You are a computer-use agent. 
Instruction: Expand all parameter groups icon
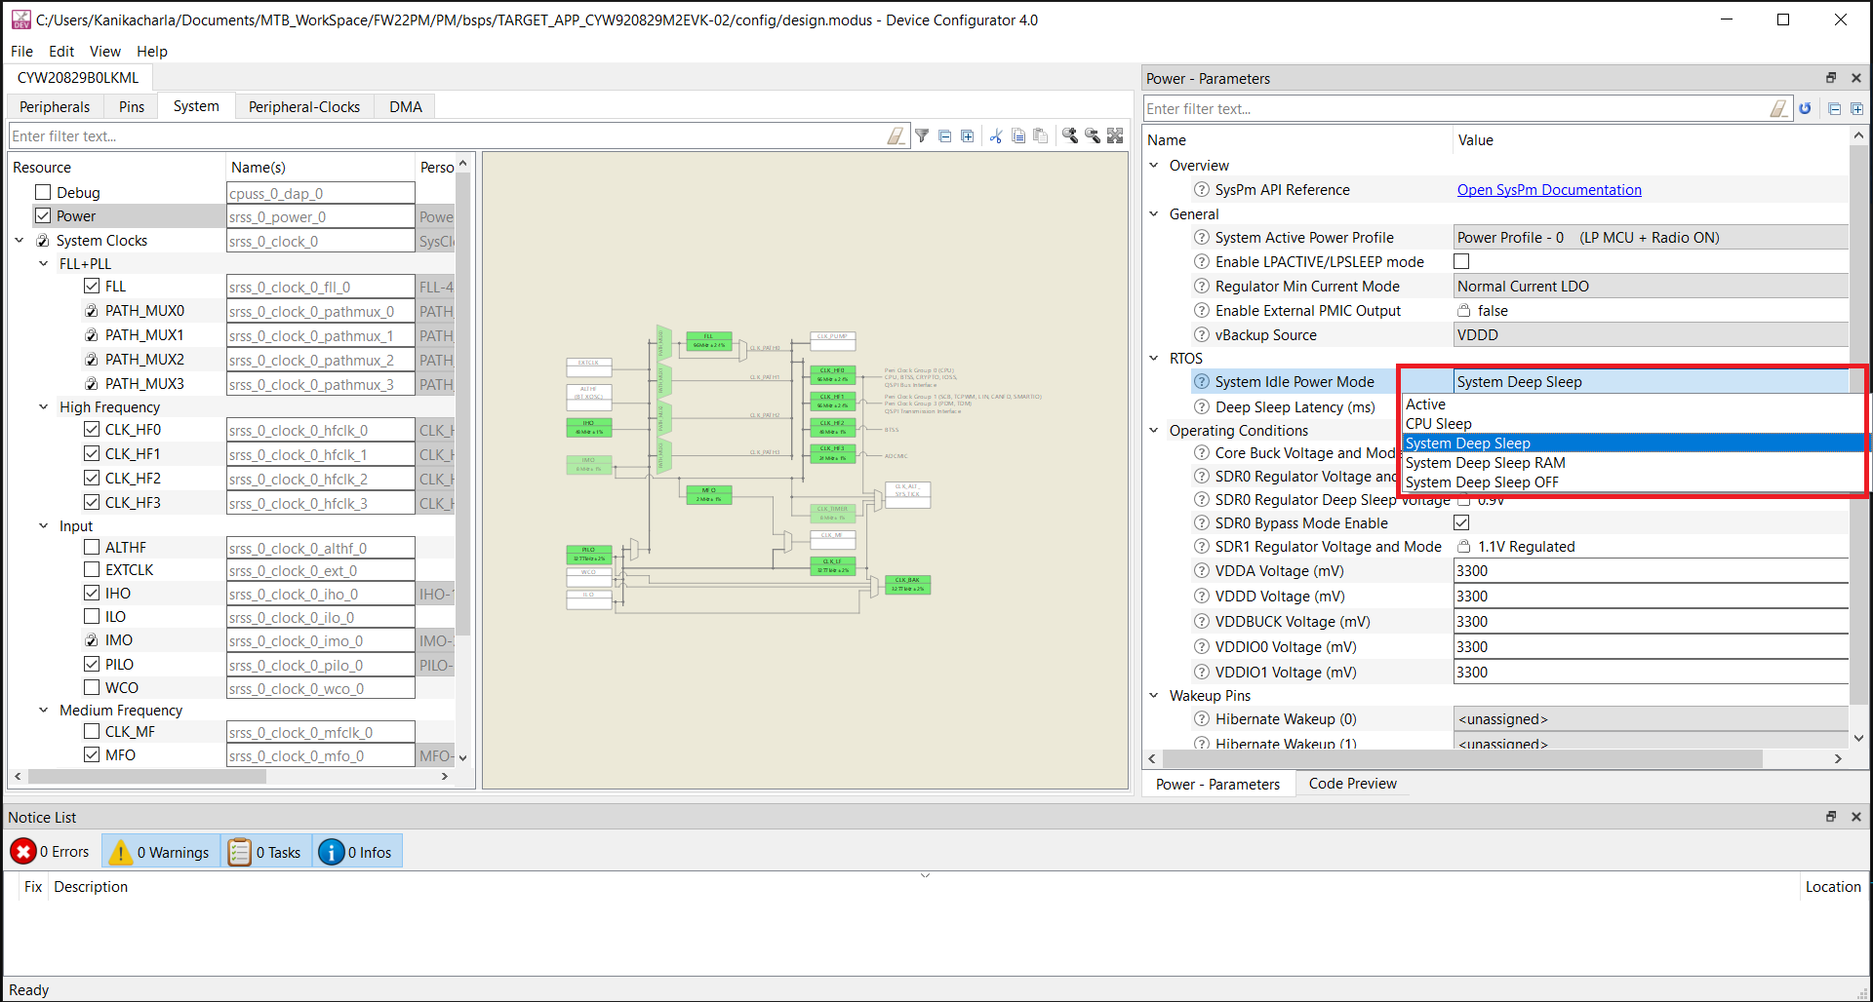click(x=1856, y=109)
